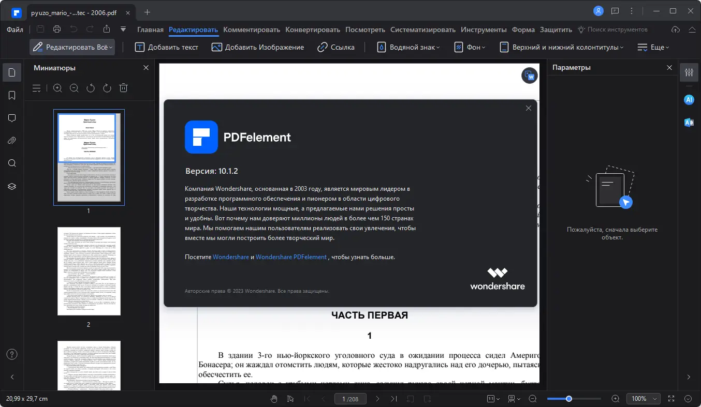
Task: Open the zoom 100% dropdown
Action: (644, 399)
